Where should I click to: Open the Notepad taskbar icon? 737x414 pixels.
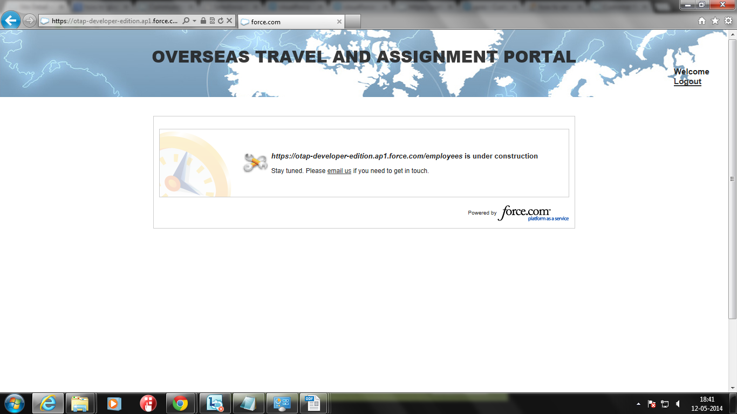click(x=249, y=403)
